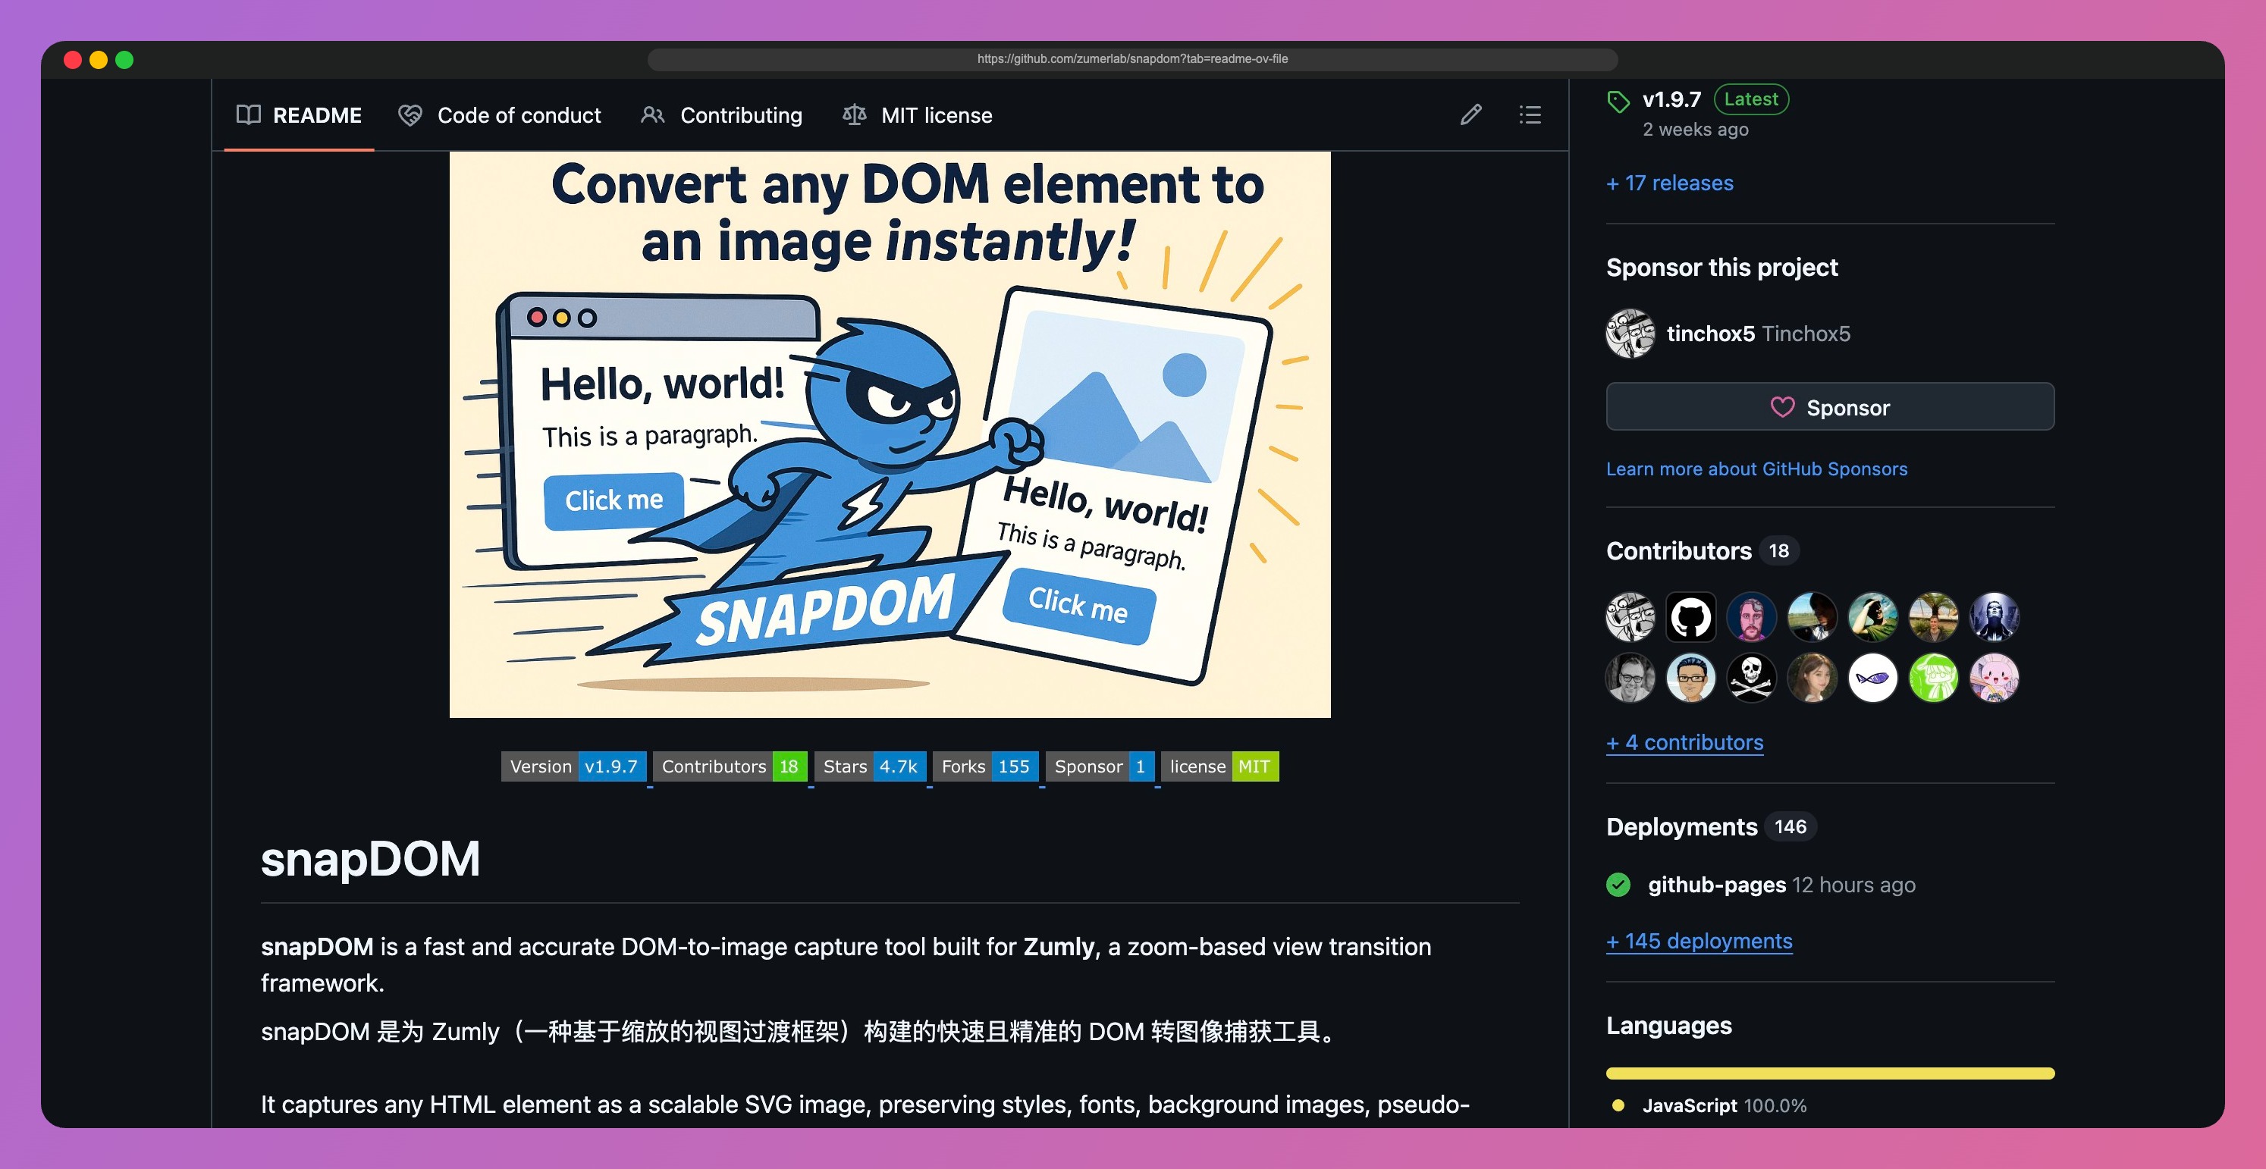Open the github-pages deployment link
This screenshot has height=1169, width=2266.
click(x=1716, y=885)
